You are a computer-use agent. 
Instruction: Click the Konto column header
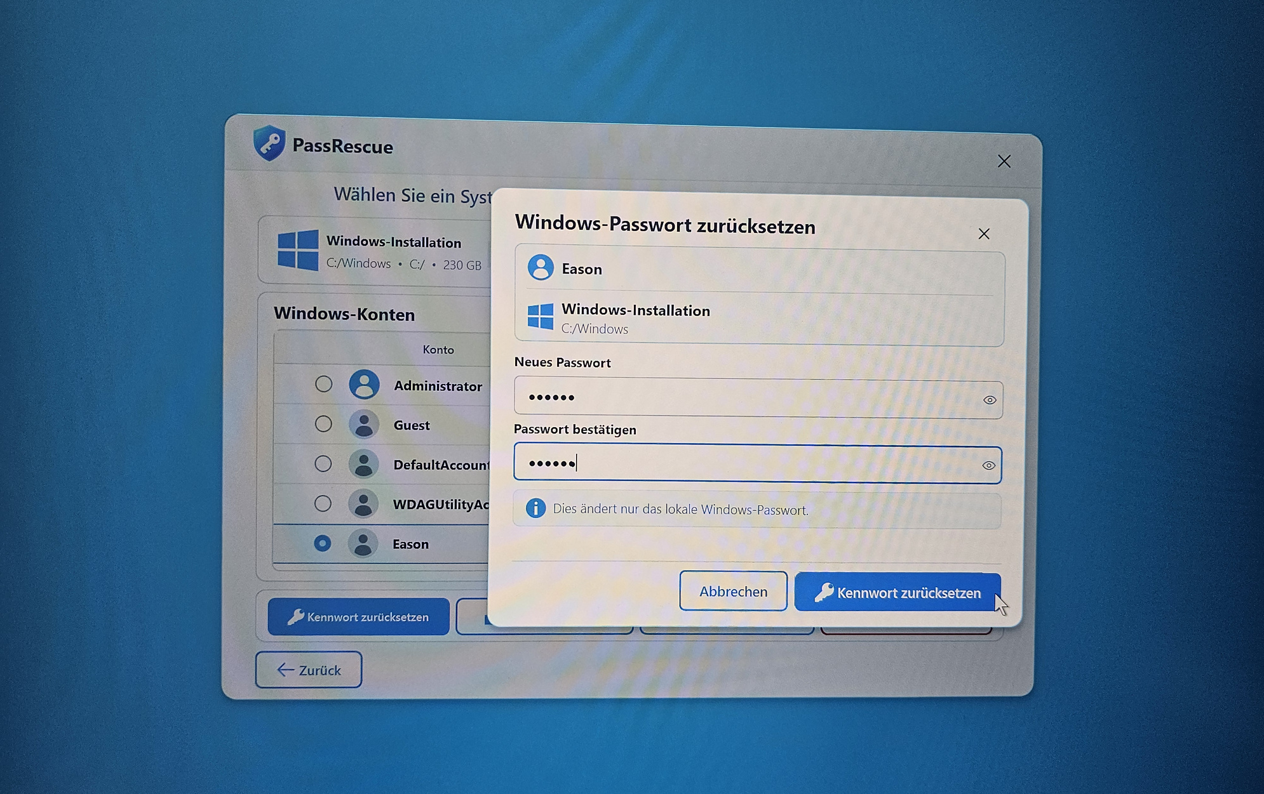[438, 350]
